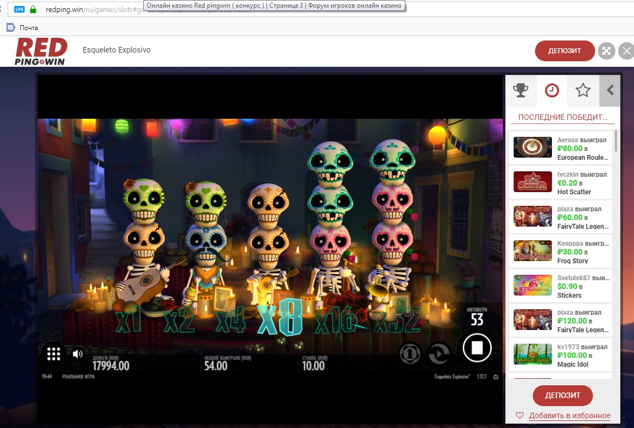Viewport: 634px width, 428px height.
Task: Click the Frog Story game thumbnail
Action: tap(532, 251)
